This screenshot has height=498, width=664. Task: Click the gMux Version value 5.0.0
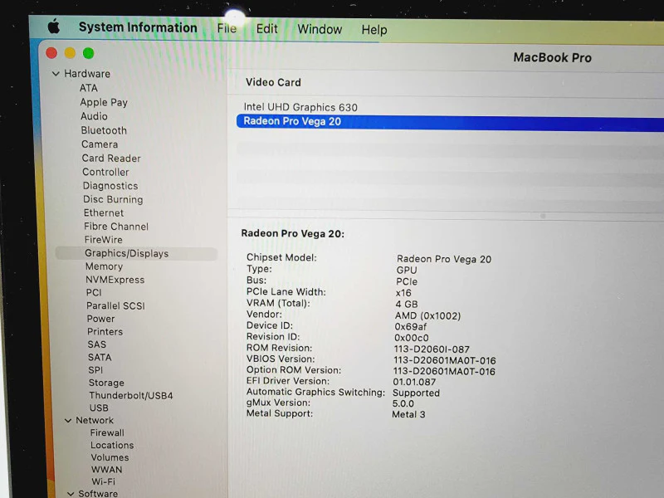click(403, 403)
